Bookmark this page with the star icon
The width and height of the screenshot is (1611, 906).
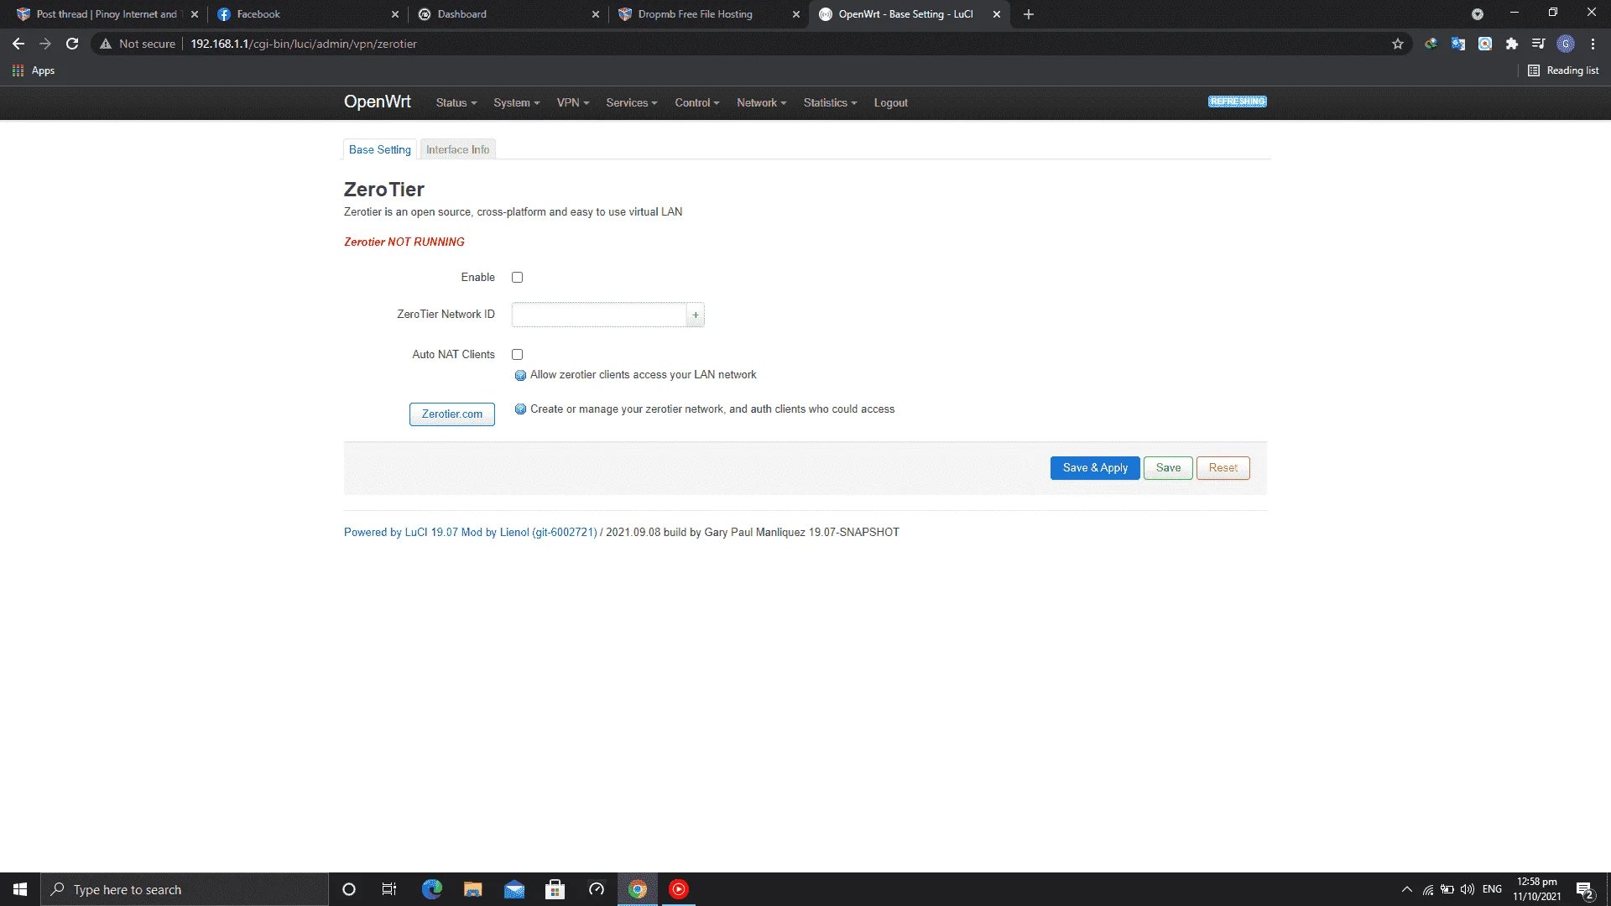click(x=1398, y=44)
